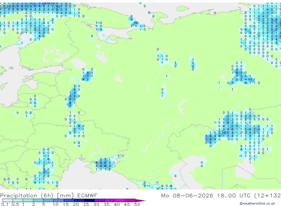Viewport: 281px width, 206px height.
Task: Click the legend label 50
Action: [x=137, y=204]
